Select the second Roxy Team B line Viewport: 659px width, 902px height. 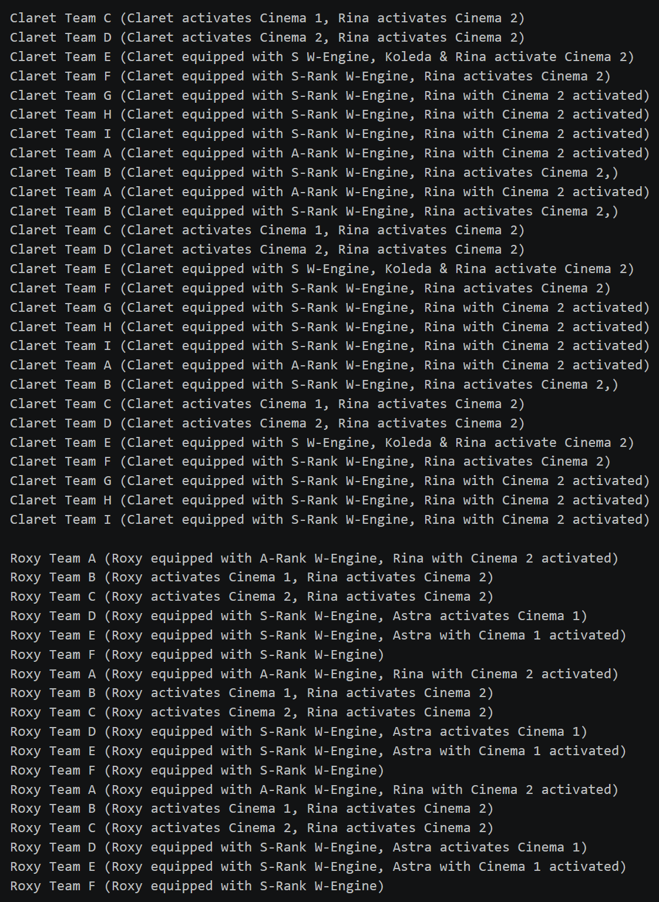tap(252, 693)
